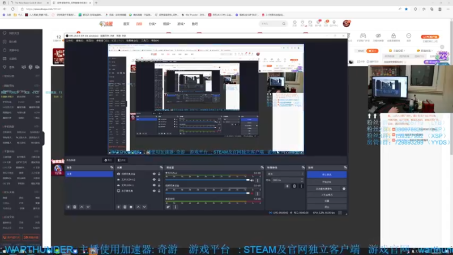Open Douyu user avatar menu
The height and width of the screenshot is (255, 453).
347,24
